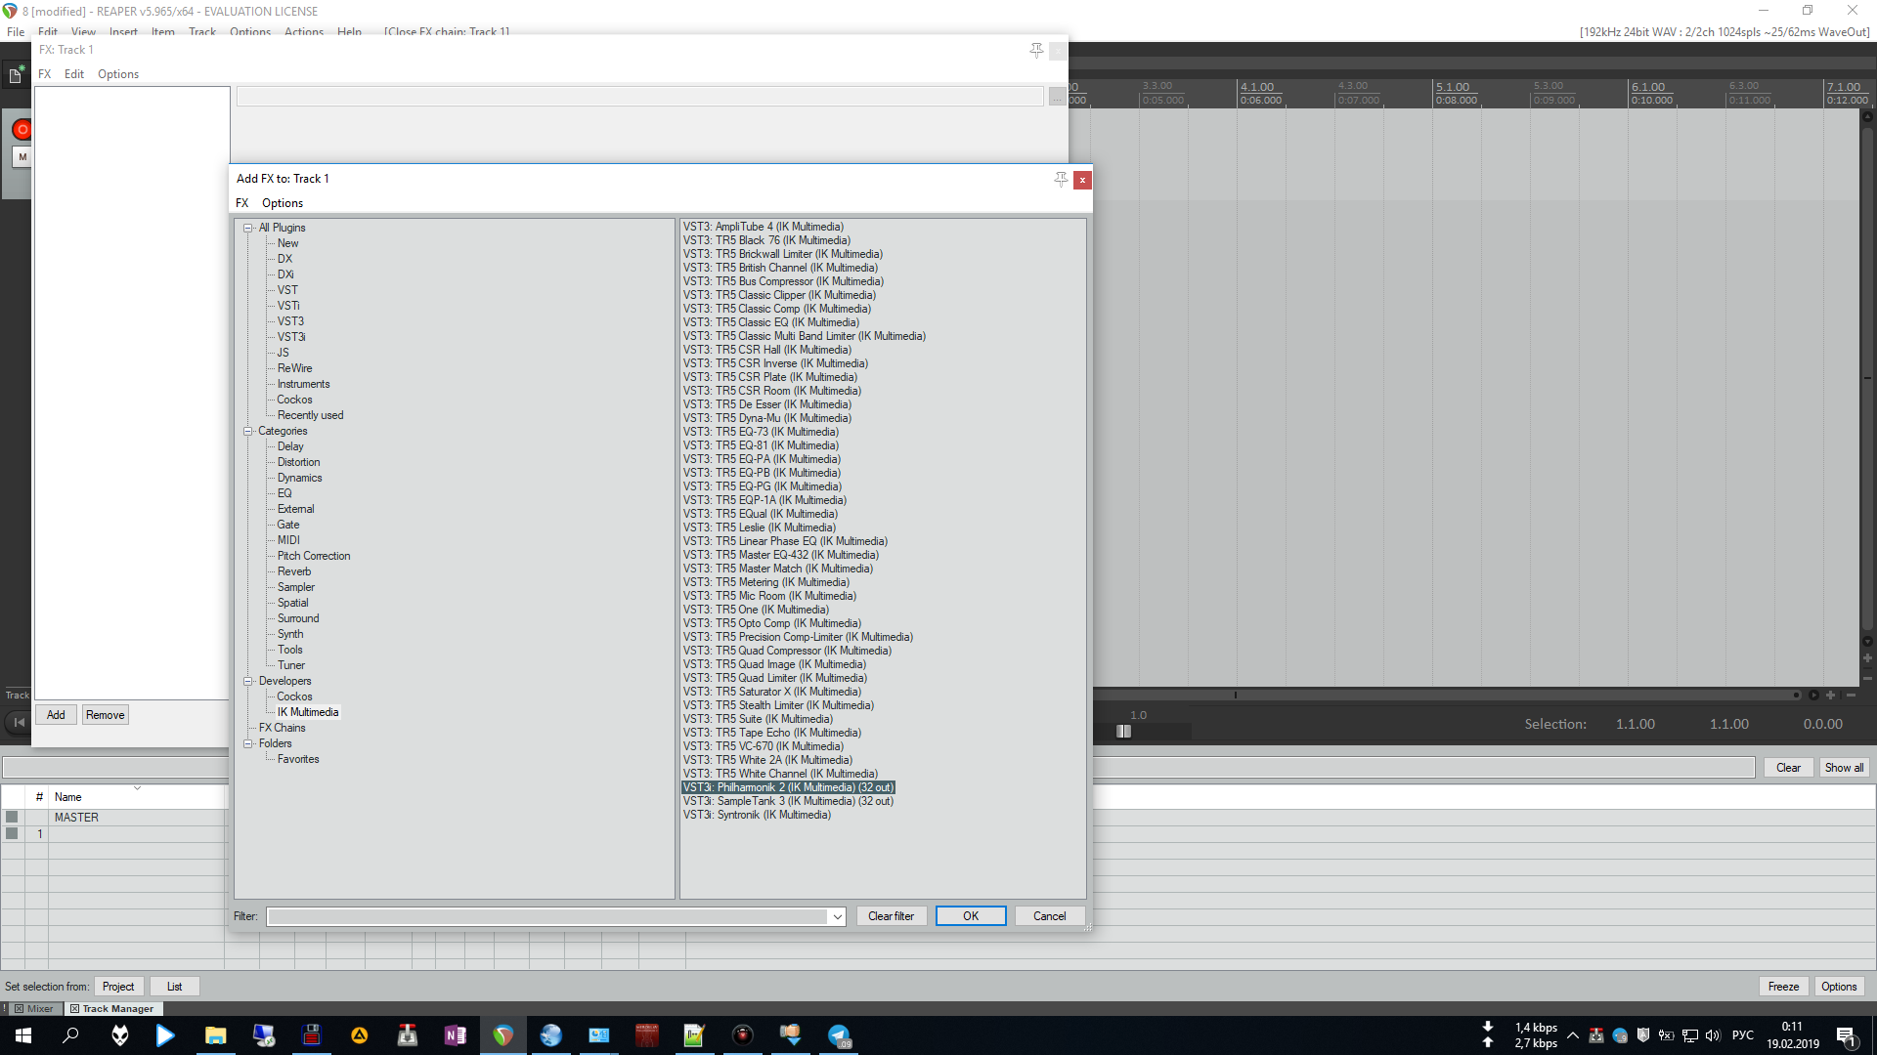This screenshot has width=1877, height=1055.
Task: Pin the Add FX dialog window
Action: click(1061, 180)
